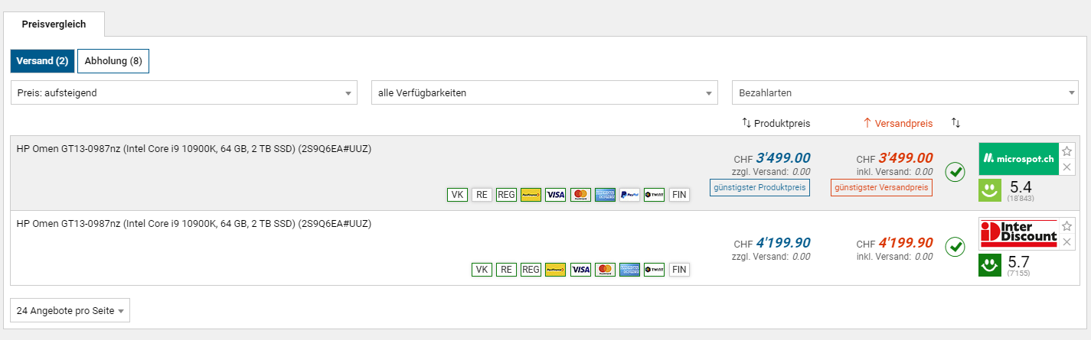Change the "24 Angebote pro Seite" selector

point(70,311)
